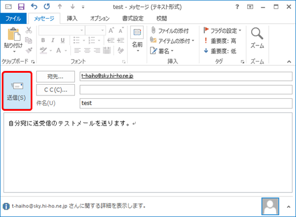Image resolution: width=296 pixels, height=217 pixels.
Task: Click into the 宛先 recipient field
Action: [x=186, y=76]
